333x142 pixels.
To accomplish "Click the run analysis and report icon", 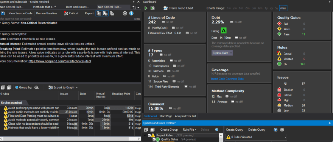I will click(x=152, y=8).
